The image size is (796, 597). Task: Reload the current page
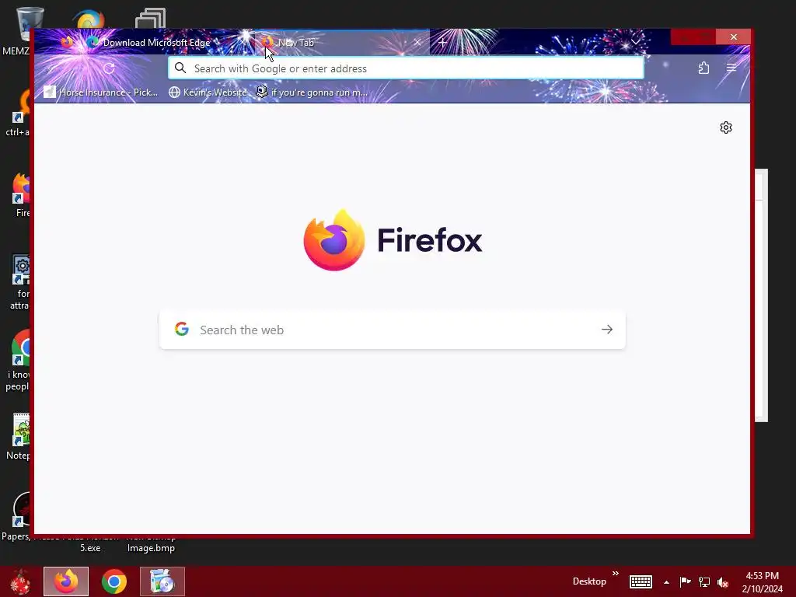pyautogui.click(x=109, y=68)
